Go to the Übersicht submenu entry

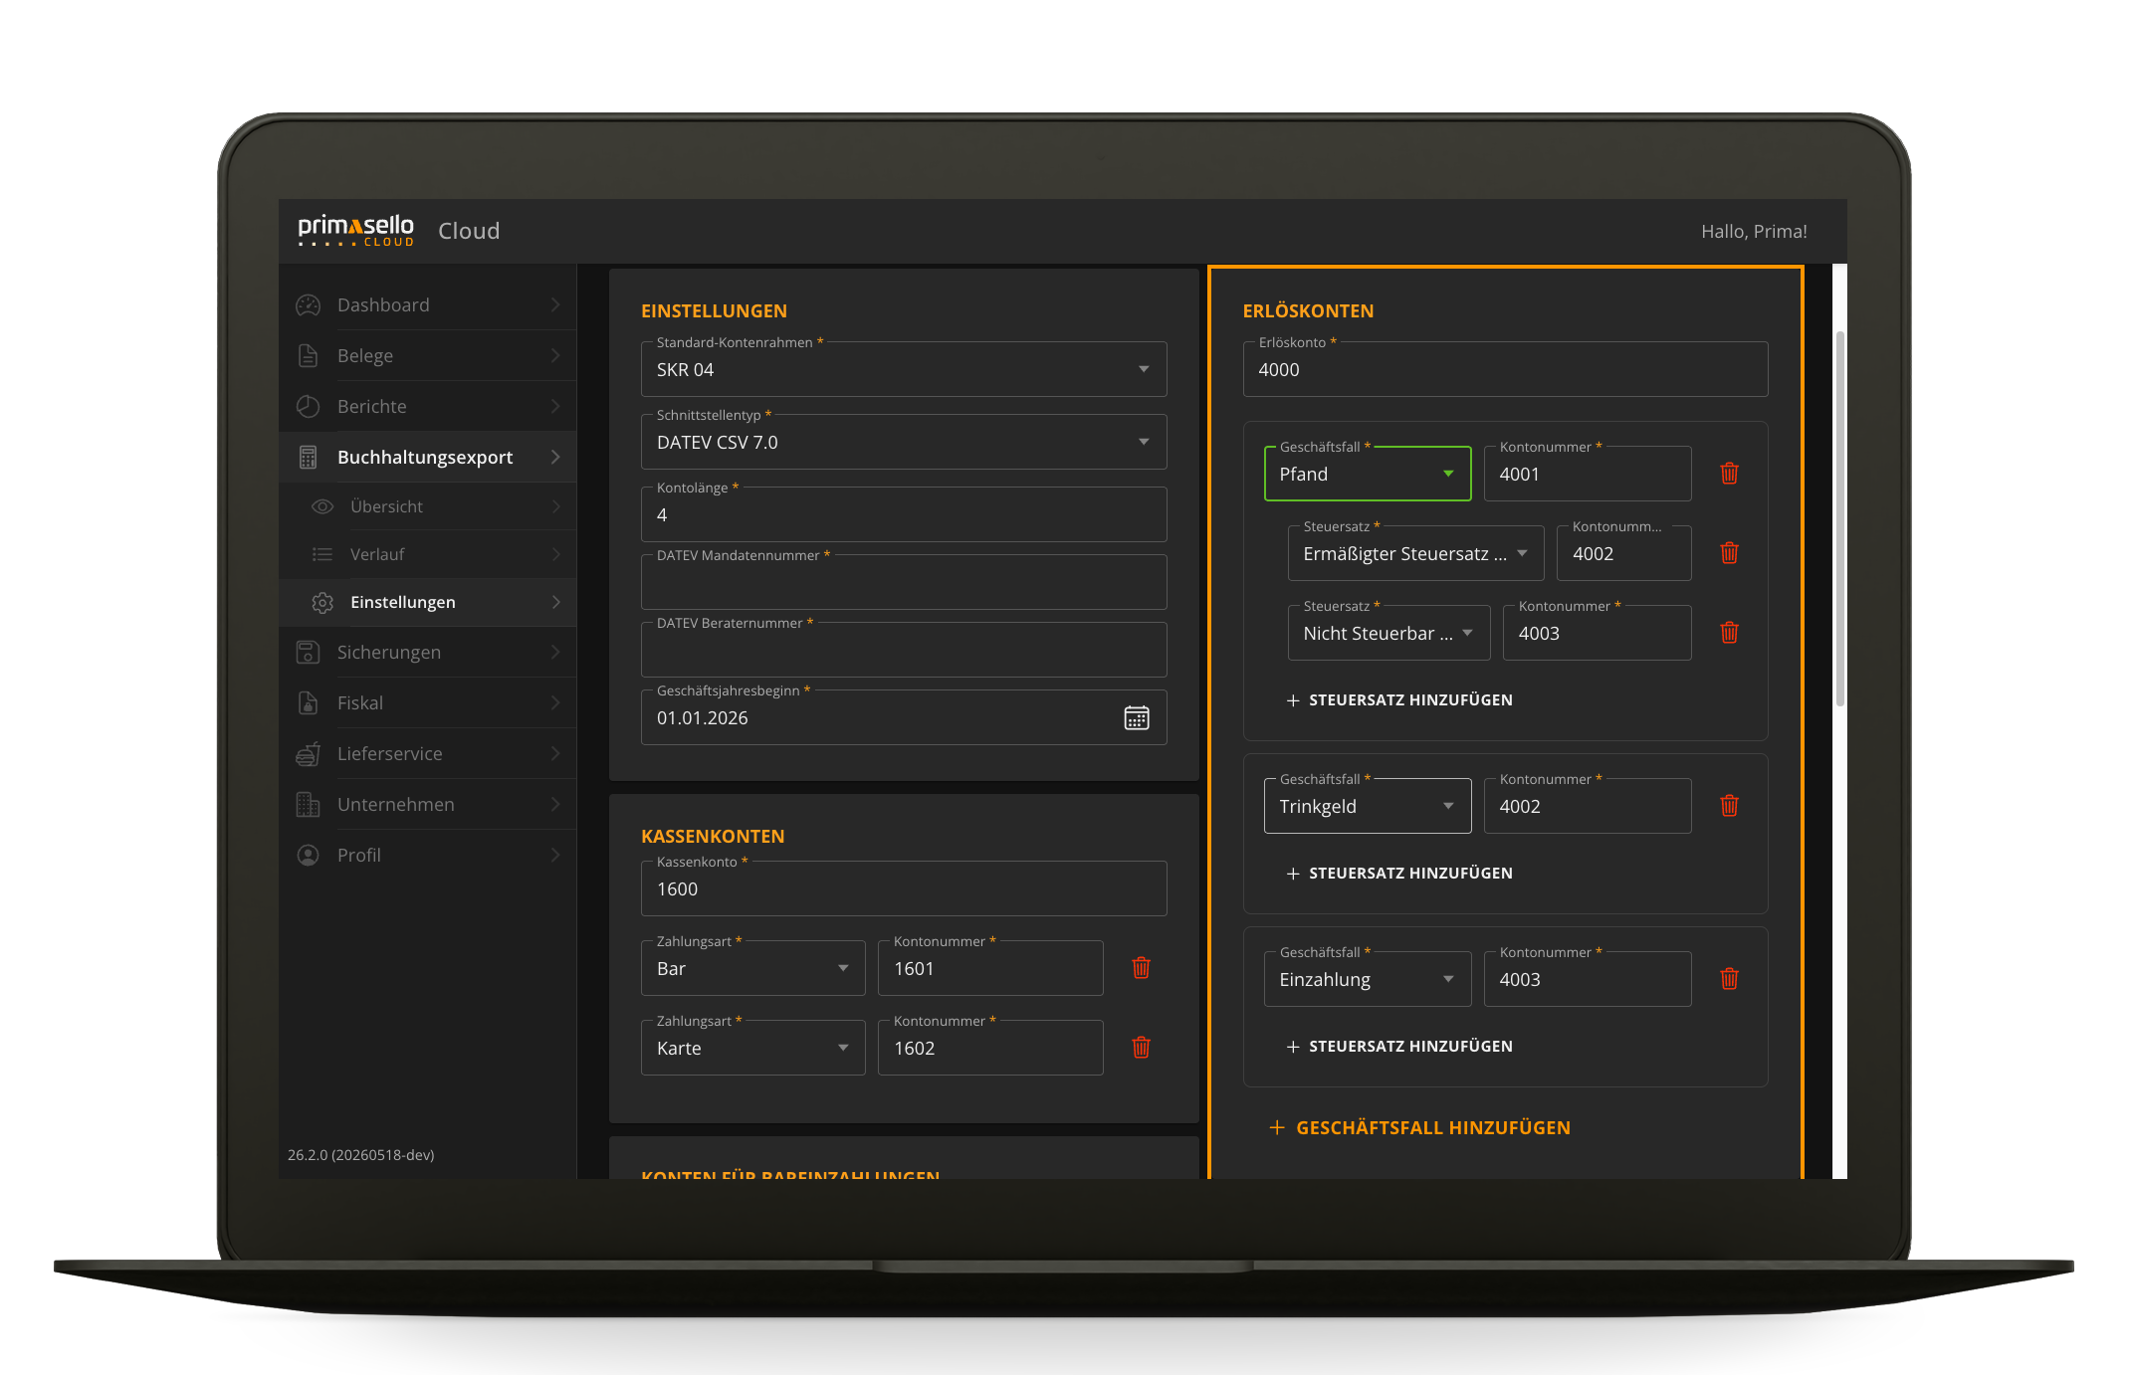pyautogui.click(x=428, y=506)
